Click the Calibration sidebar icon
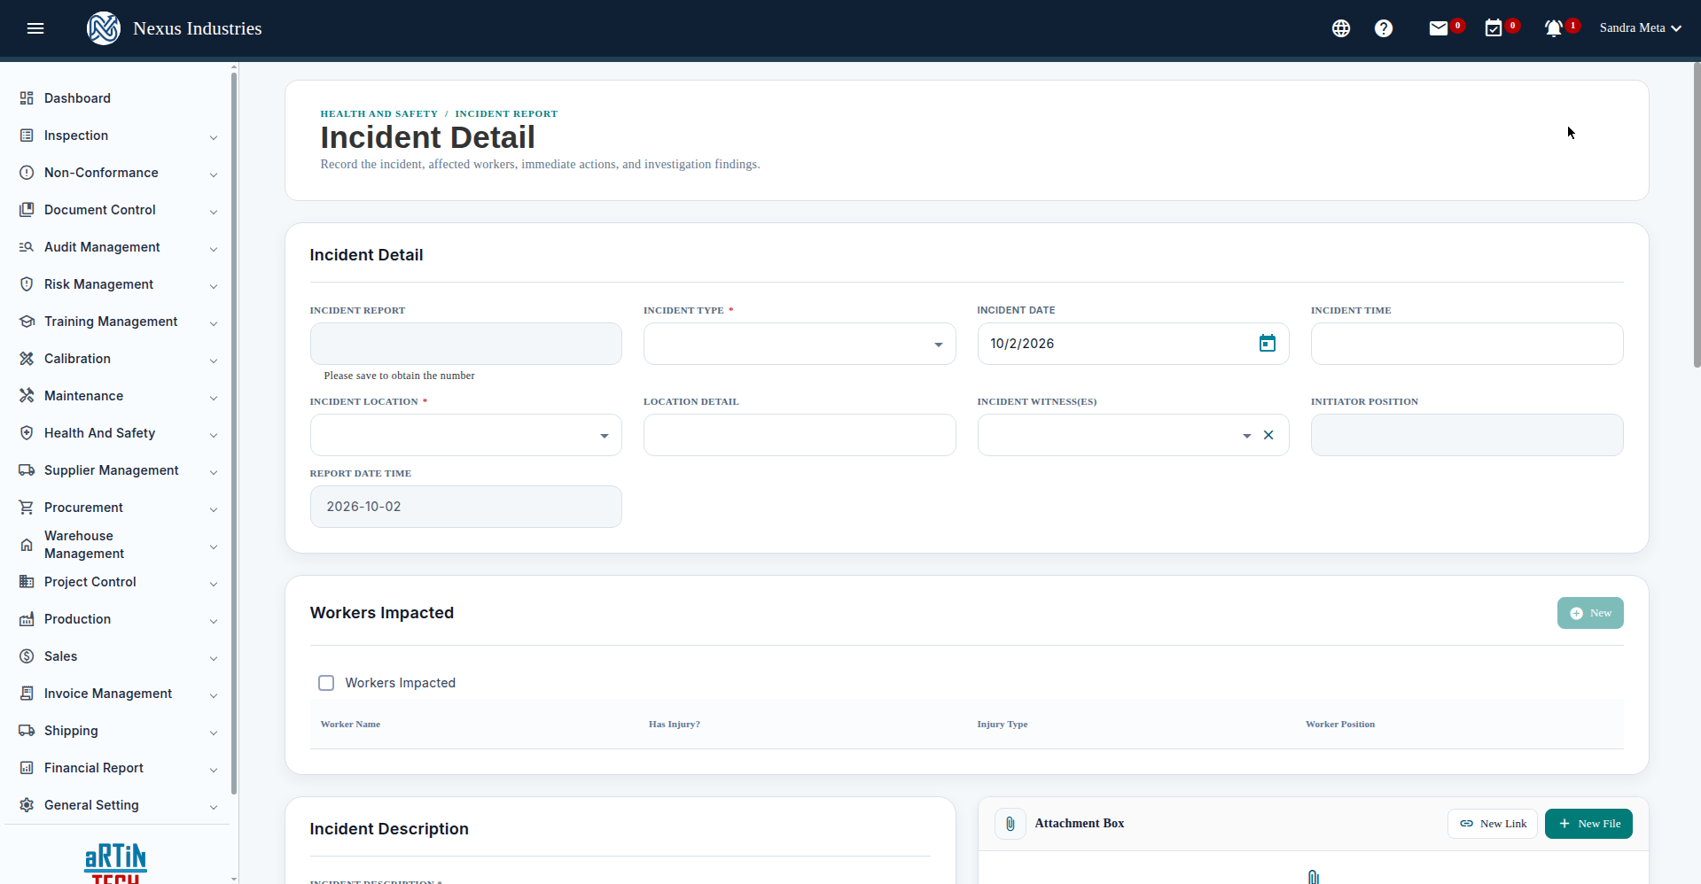The height and width of the screenshot is (884, 1701). point(27,359)
